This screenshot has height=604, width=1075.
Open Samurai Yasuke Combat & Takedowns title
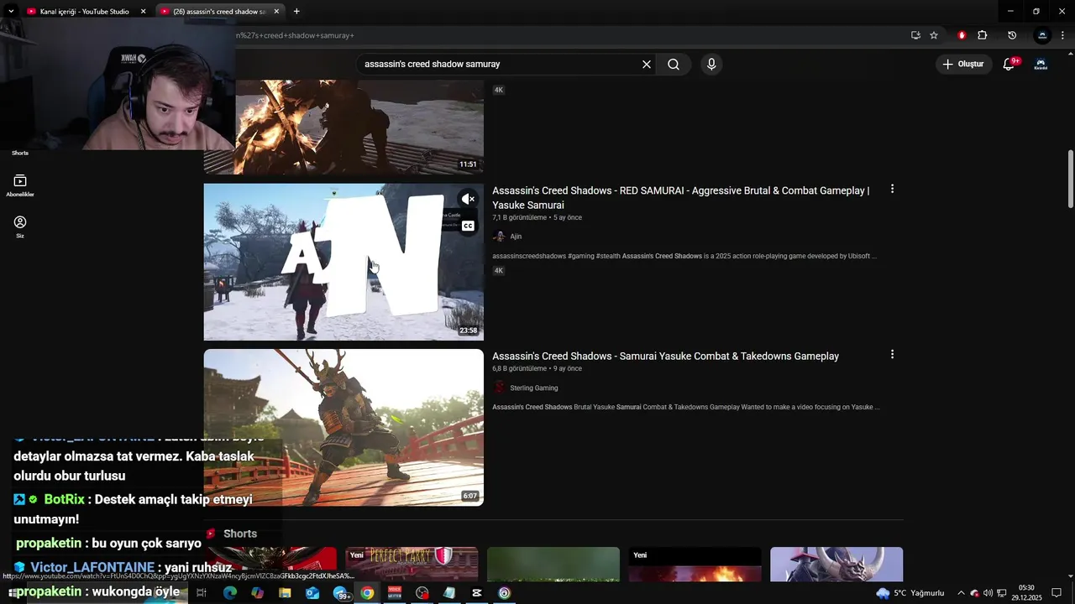[x=665, y=357]
